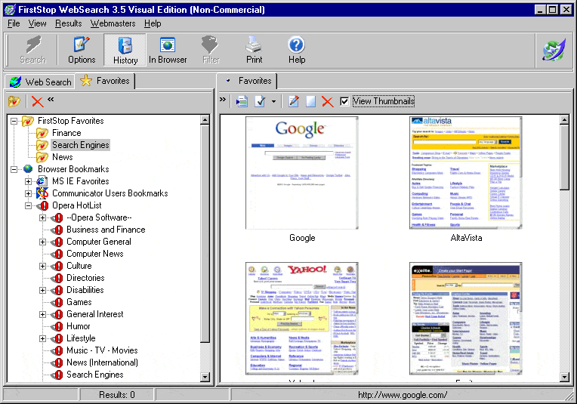Select the Directories folder

point(85,278)
